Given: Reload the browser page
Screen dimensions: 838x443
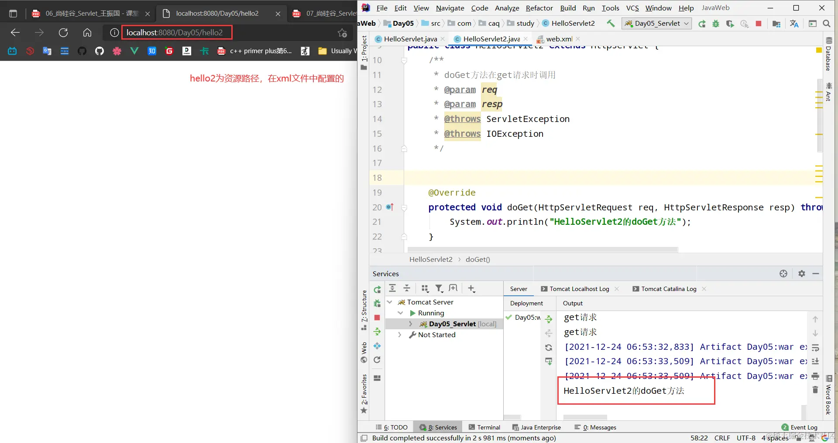Looking at the screenshot, I should click(63, 33).
